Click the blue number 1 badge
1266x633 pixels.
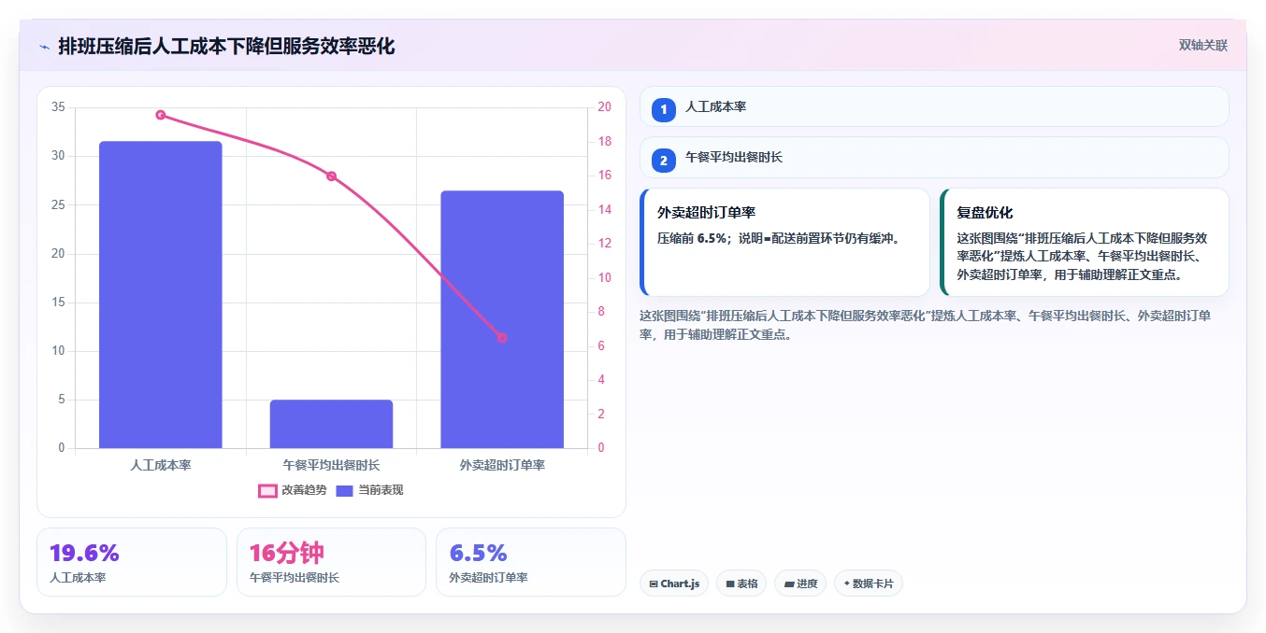[x=664, y=110]
